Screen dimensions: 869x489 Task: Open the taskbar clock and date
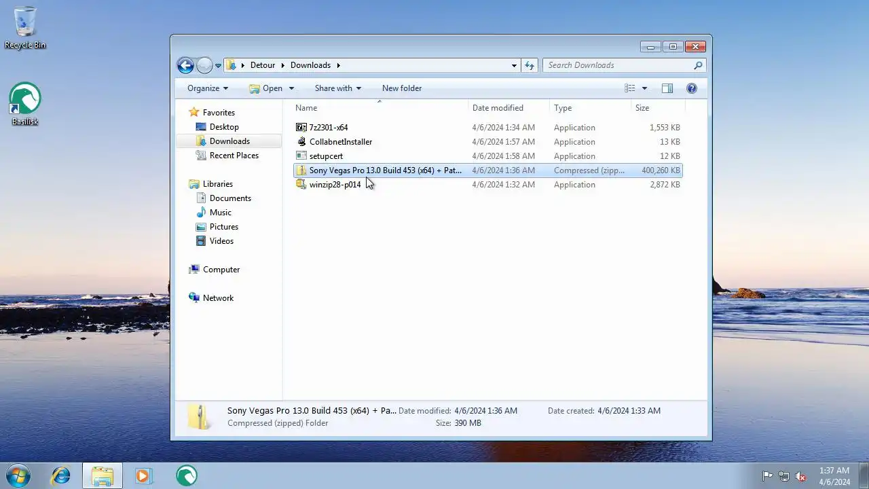(834, 476)
